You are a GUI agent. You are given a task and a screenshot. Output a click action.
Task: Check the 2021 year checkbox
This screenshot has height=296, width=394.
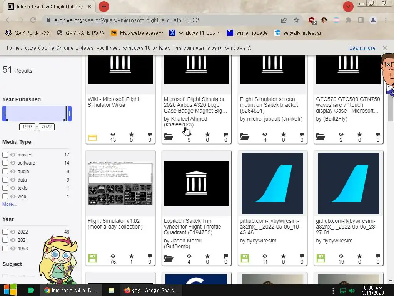pyautogui.click(x=5, y=240)
